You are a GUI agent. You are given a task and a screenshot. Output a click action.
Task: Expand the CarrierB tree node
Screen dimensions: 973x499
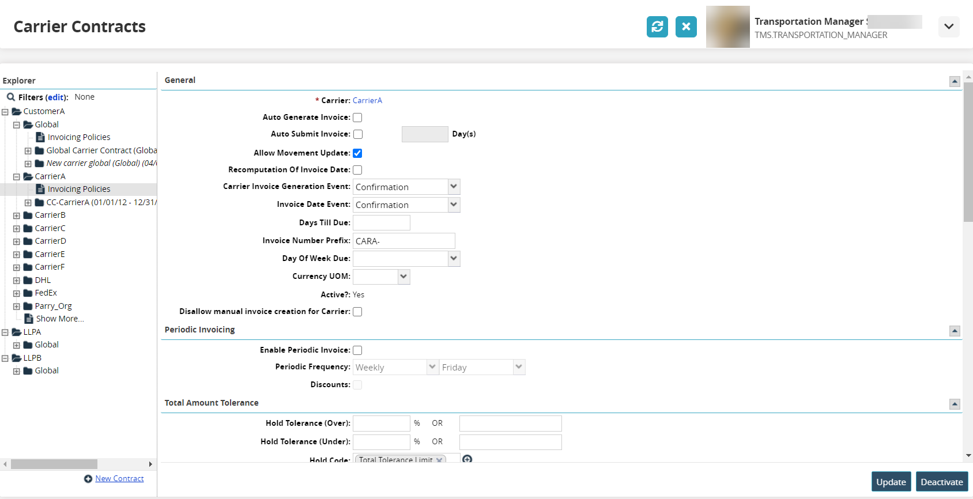(x=17, y=216)
